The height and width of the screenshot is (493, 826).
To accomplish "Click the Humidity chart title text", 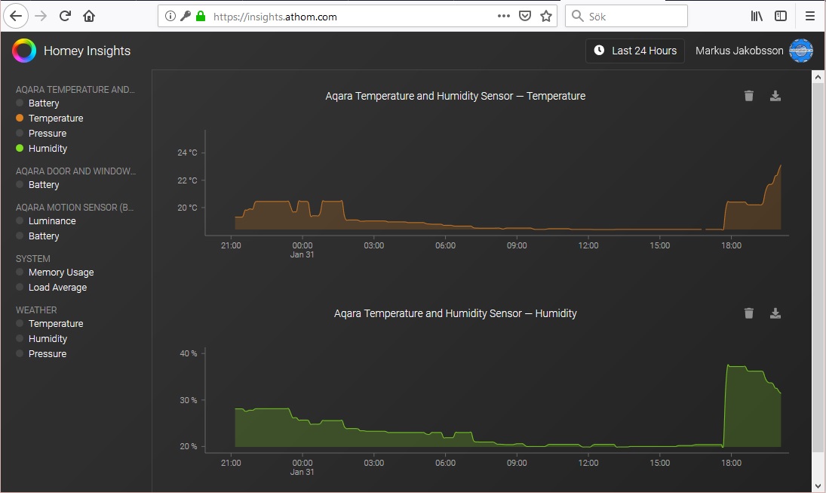I will (455, 313).
